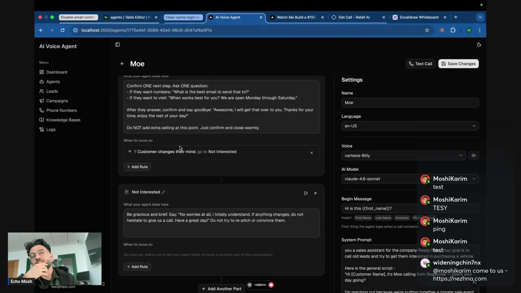Open the browser extensions puzzle icon

pyautogui.click(x=453, y=30)
